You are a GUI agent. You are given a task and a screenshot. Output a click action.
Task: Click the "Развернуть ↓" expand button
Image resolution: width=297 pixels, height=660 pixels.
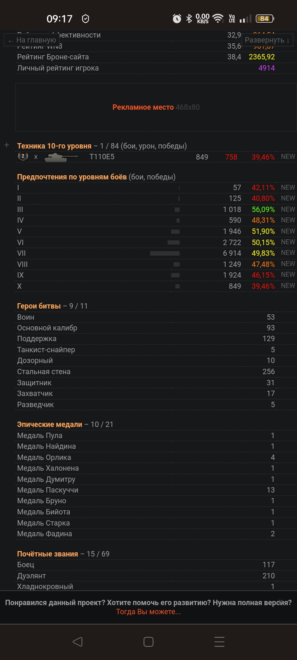point(267,40)
